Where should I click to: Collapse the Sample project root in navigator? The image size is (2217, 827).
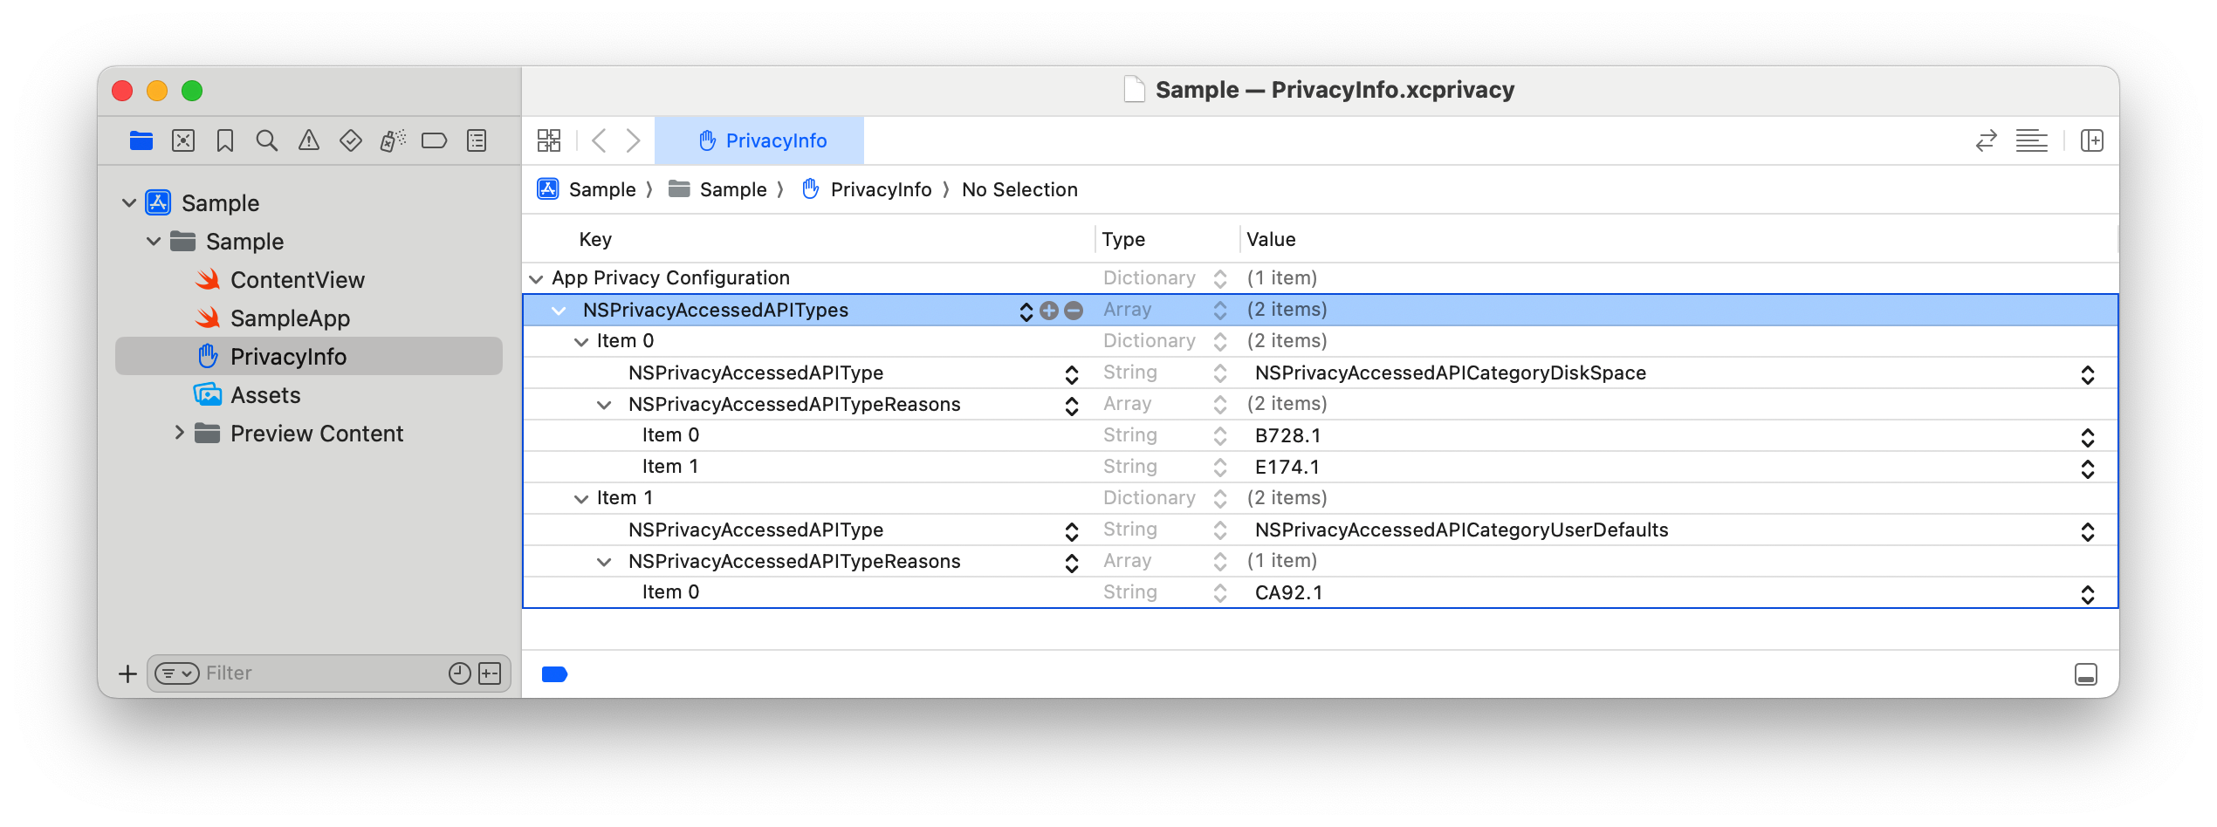[129, 203]
